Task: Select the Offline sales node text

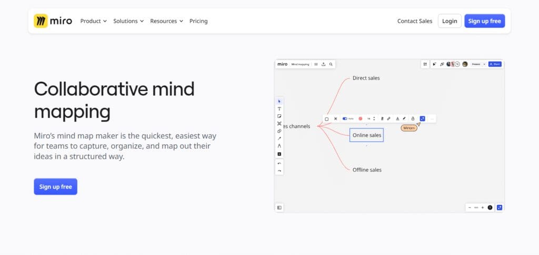Action: pyautogui.click(x=367, y=170)
